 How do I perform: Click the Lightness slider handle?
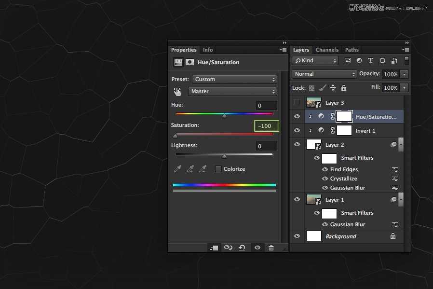point(225,156)
